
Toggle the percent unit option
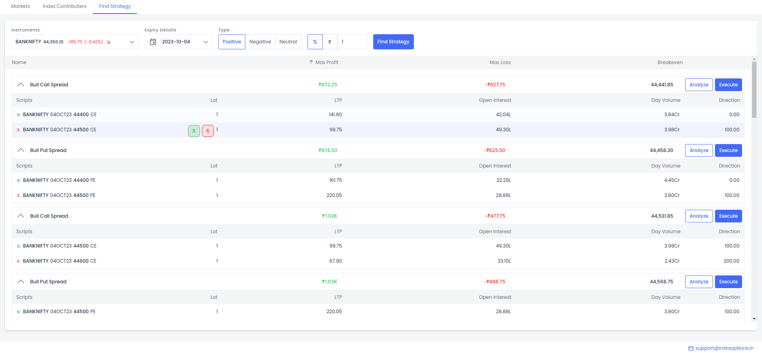315,42
